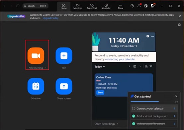
Task: Click the Share screen arrow icon
Action: click(64, 86)
